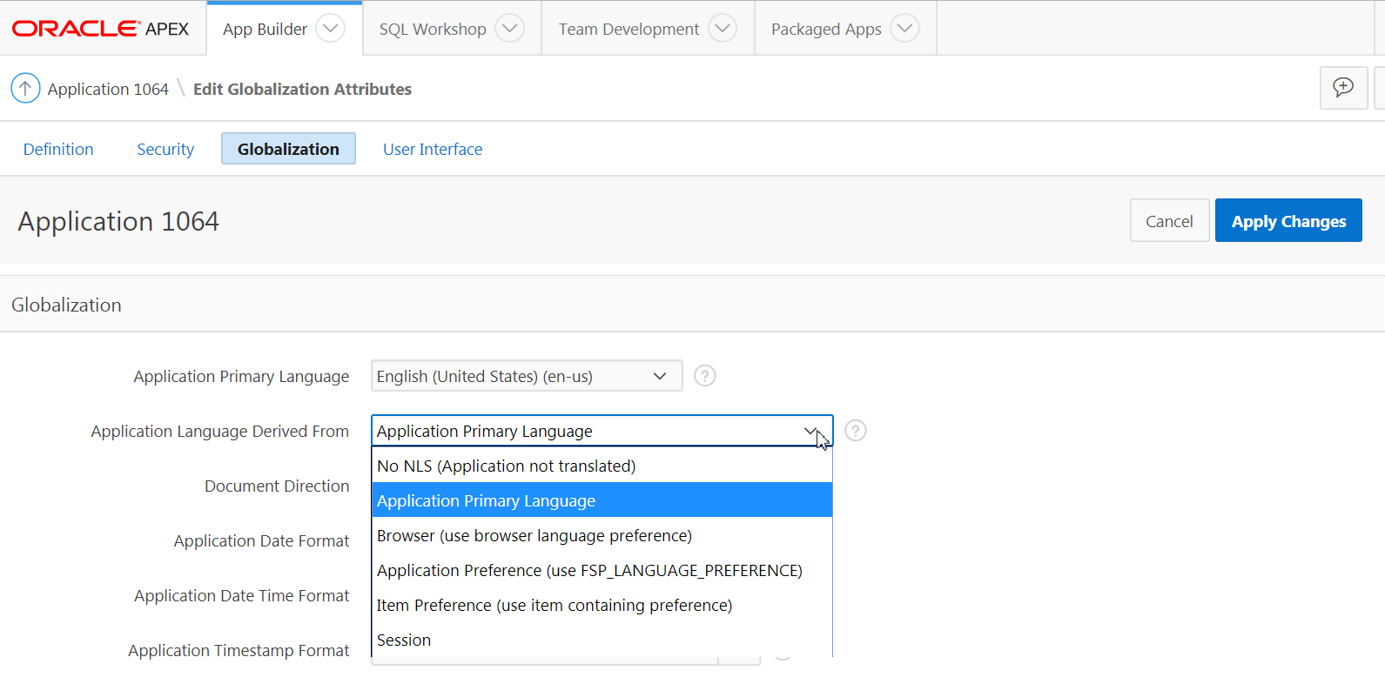Open the feedback comment icon

click(1343, 87)
